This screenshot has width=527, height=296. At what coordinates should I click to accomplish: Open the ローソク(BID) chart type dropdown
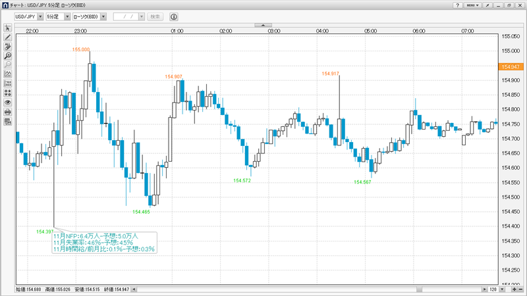point(103,16)
